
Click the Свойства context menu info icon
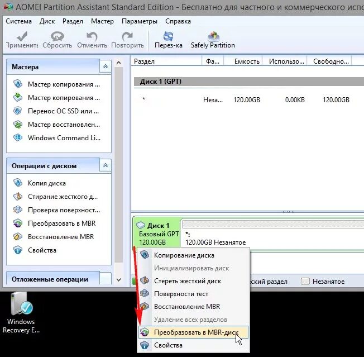tap(145, 345)
